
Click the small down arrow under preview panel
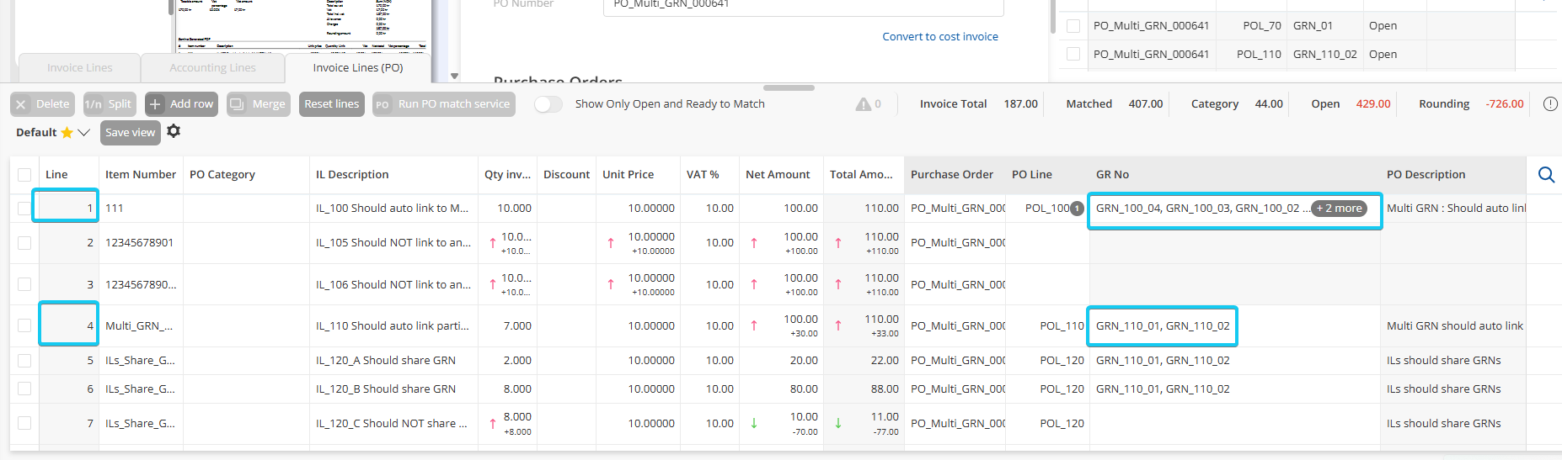(454, 77)
